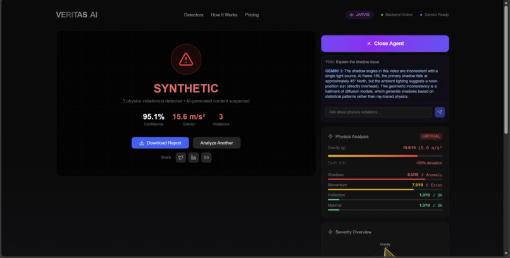Download the analysis report
This screenshot has width=510, height=258.
[160, 143]
